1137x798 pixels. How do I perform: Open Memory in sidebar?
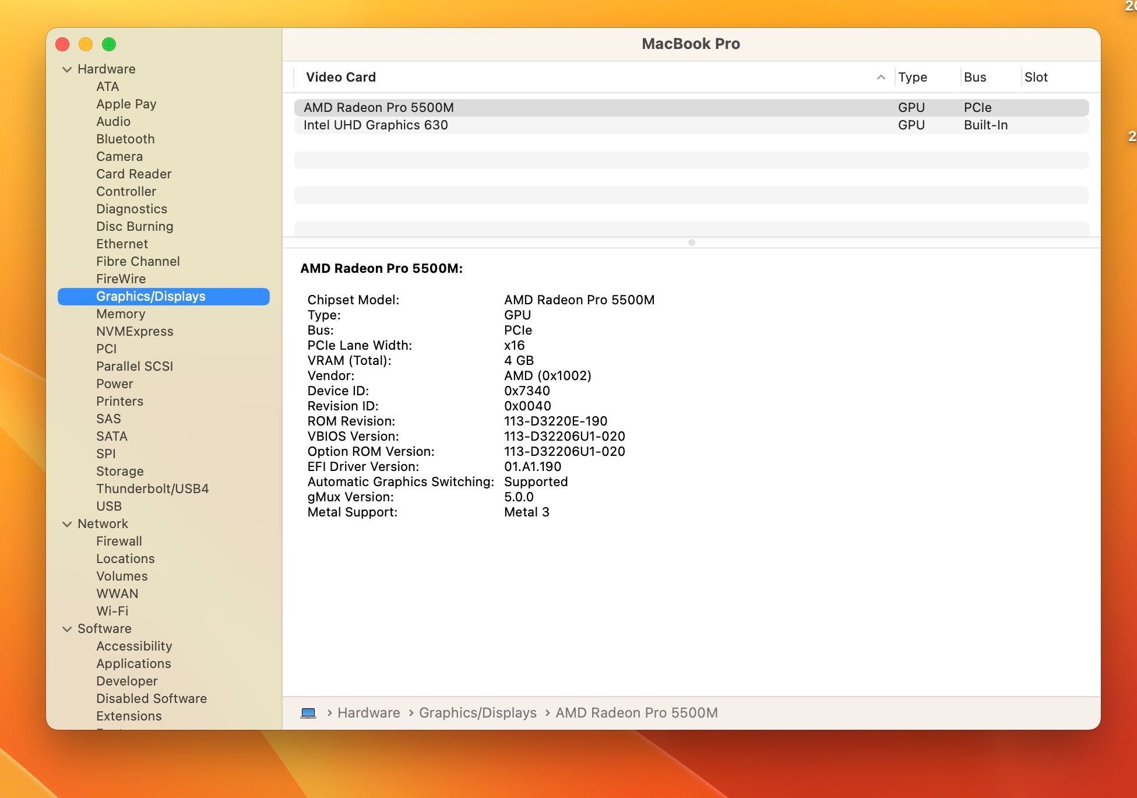(121, 314)
